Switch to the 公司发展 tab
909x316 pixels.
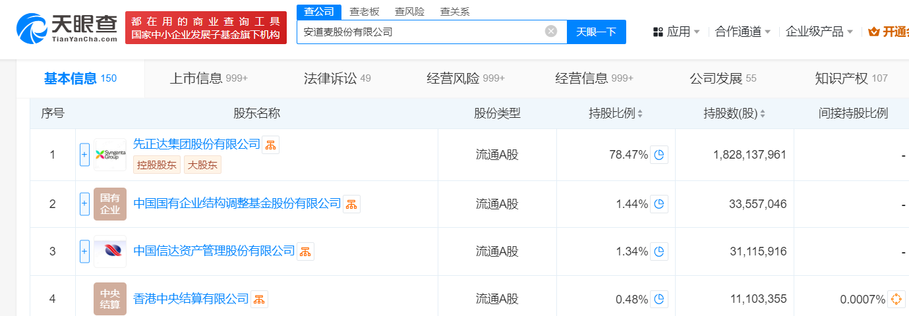click(723, 79)
